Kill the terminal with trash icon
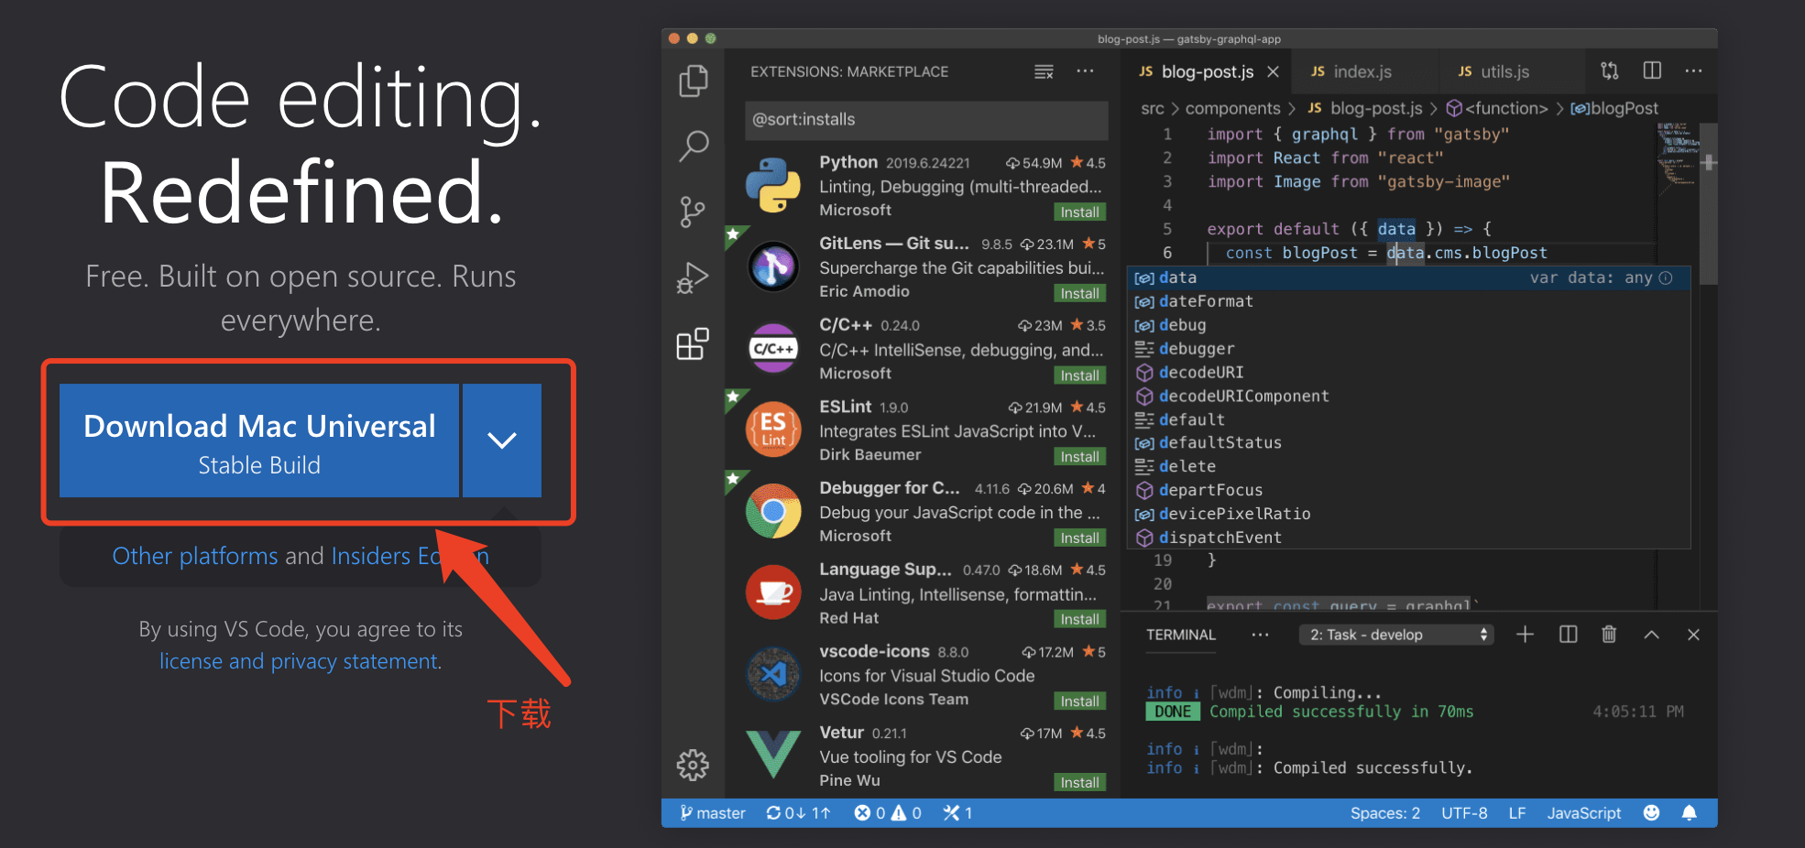Screen dimensions: 1805x848 click(x=1609, y=635)
